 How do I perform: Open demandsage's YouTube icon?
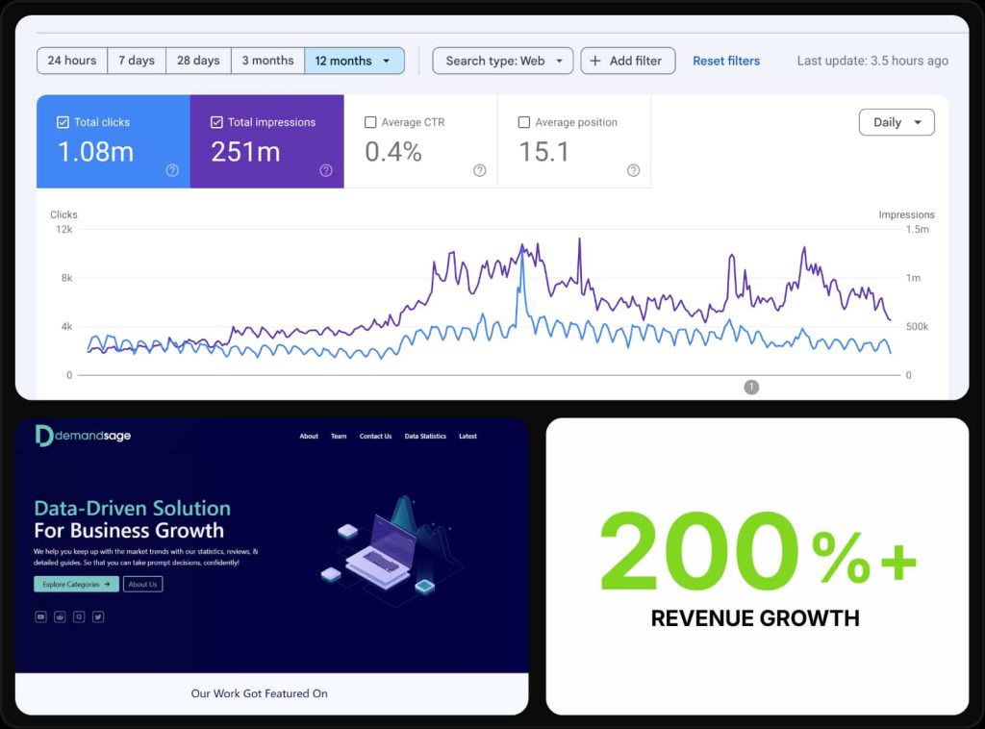tap(40, 616)
